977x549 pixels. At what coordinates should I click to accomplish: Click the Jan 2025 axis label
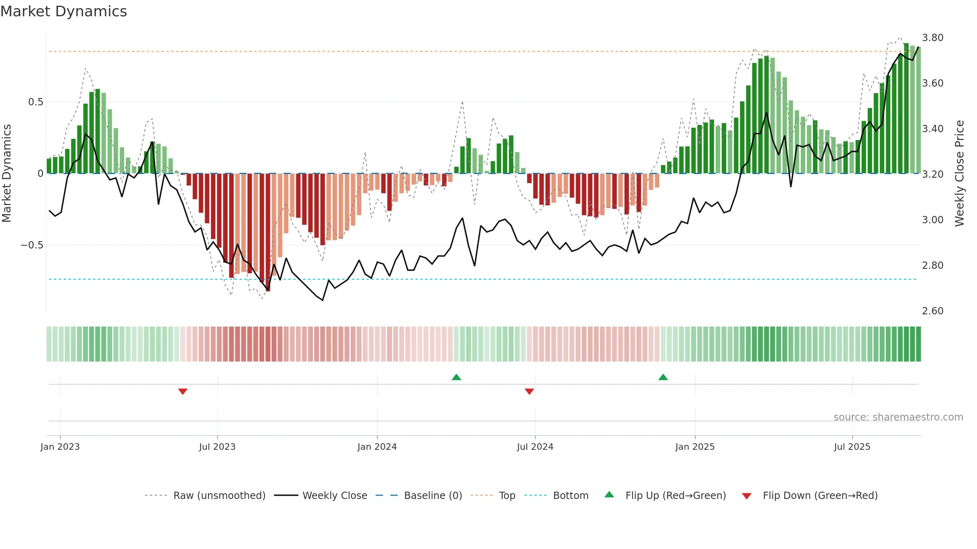pyautogui.click(x=695, y=447)
